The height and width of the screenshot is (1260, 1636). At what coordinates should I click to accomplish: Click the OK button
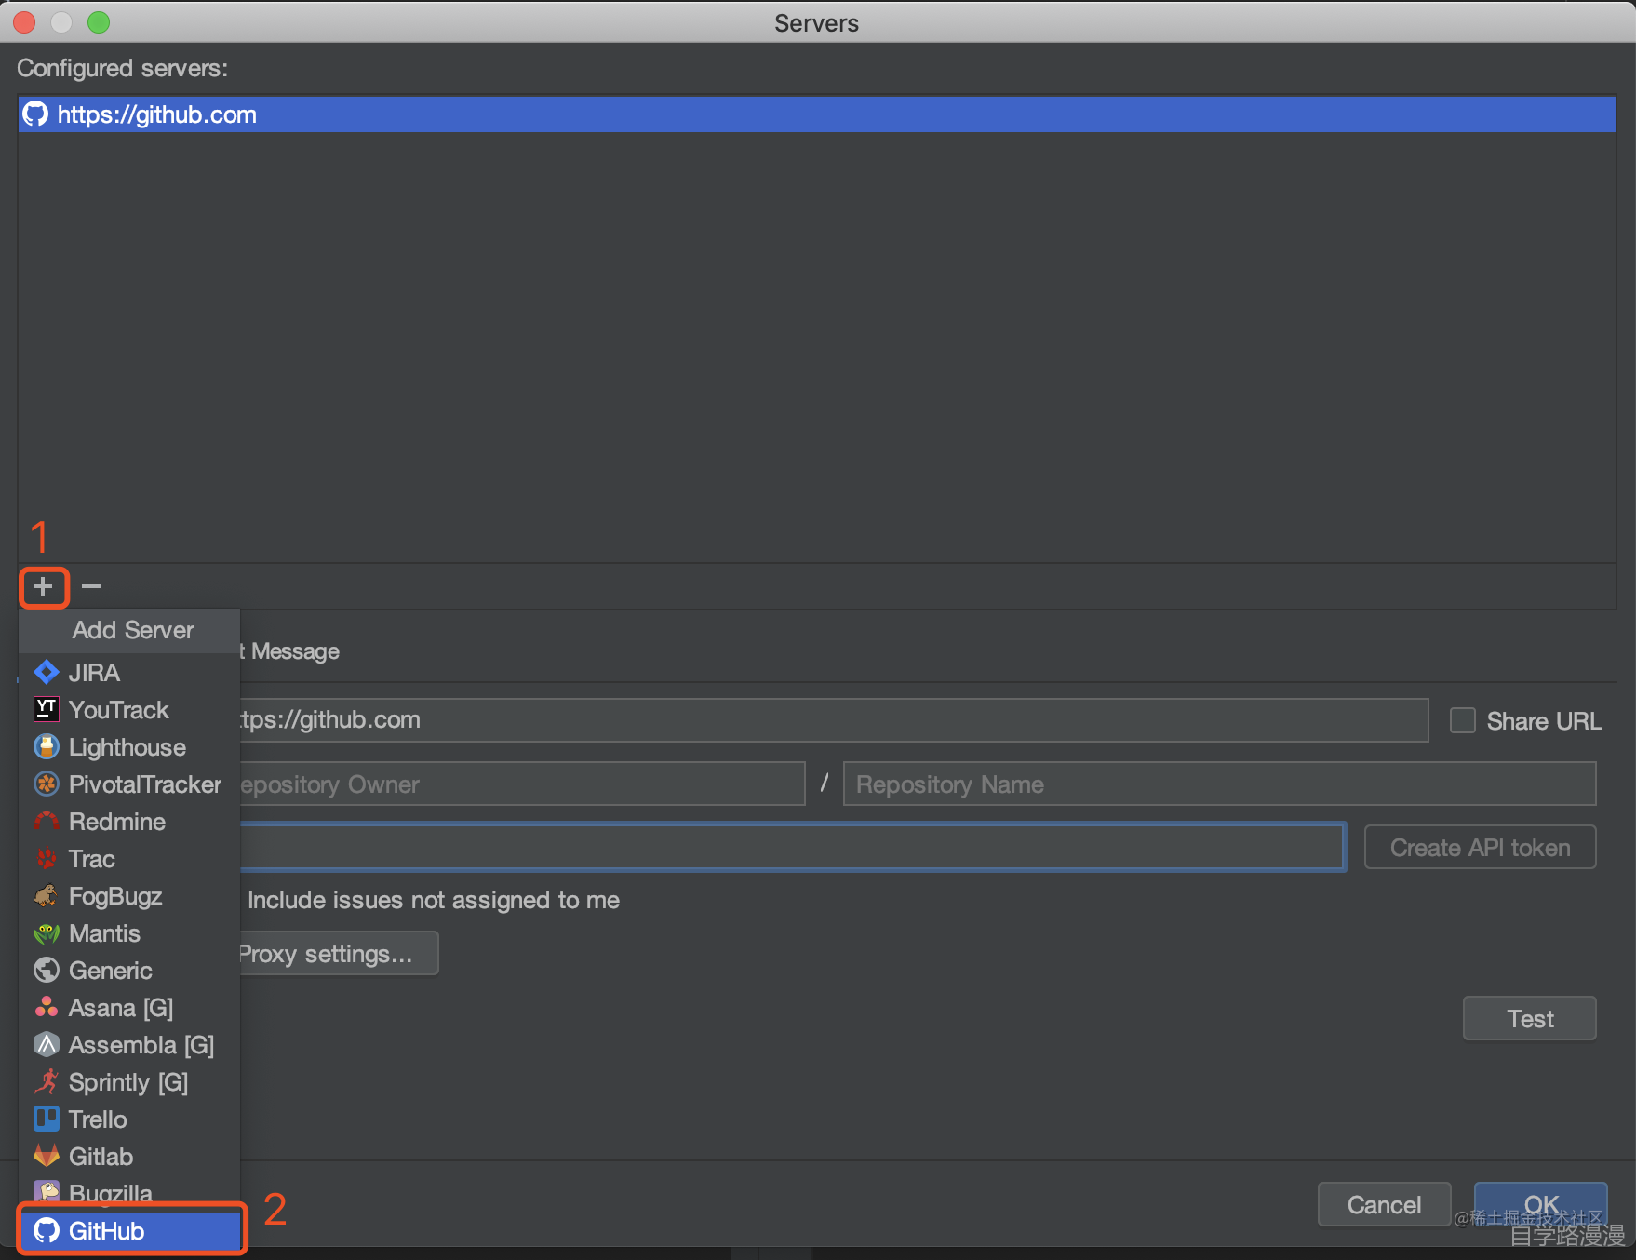tap(1540, 1204)
